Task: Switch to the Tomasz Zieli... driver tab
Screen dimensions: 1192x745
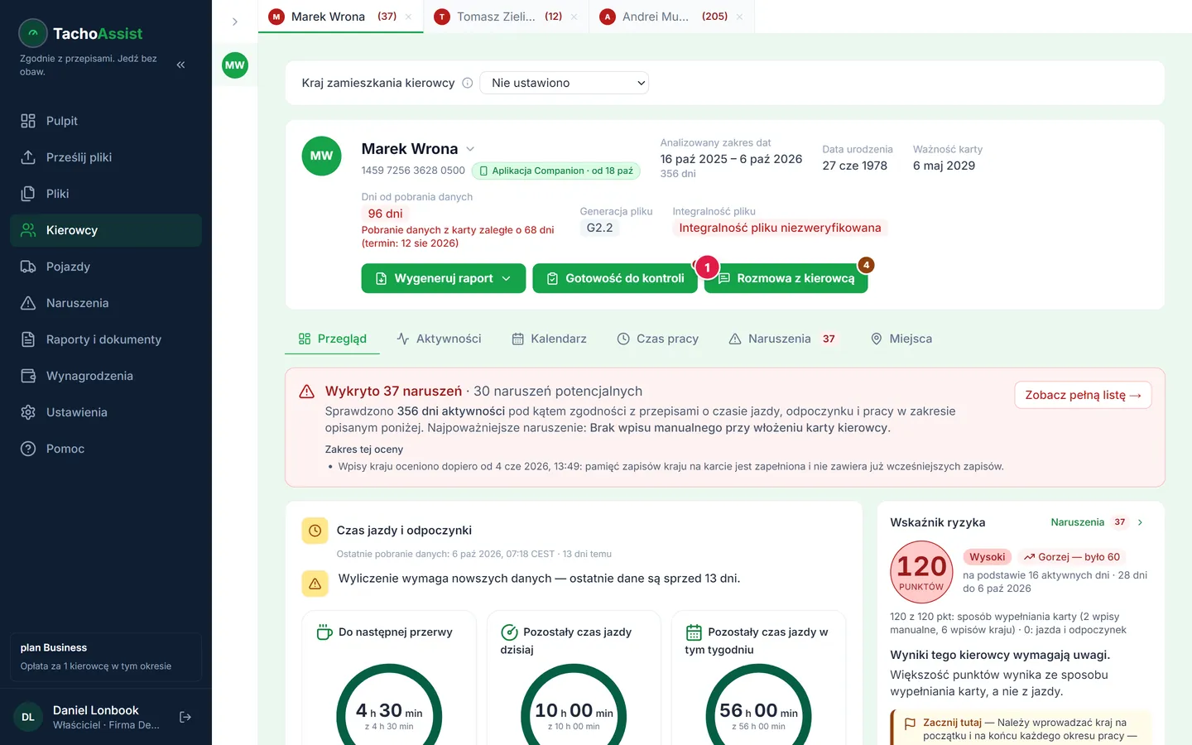Action: 507,17
